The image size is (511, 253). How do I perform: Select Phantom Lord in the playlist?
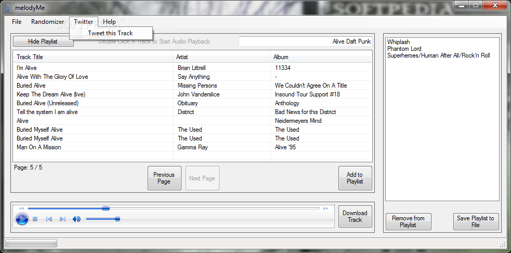[x=404, y=49]
